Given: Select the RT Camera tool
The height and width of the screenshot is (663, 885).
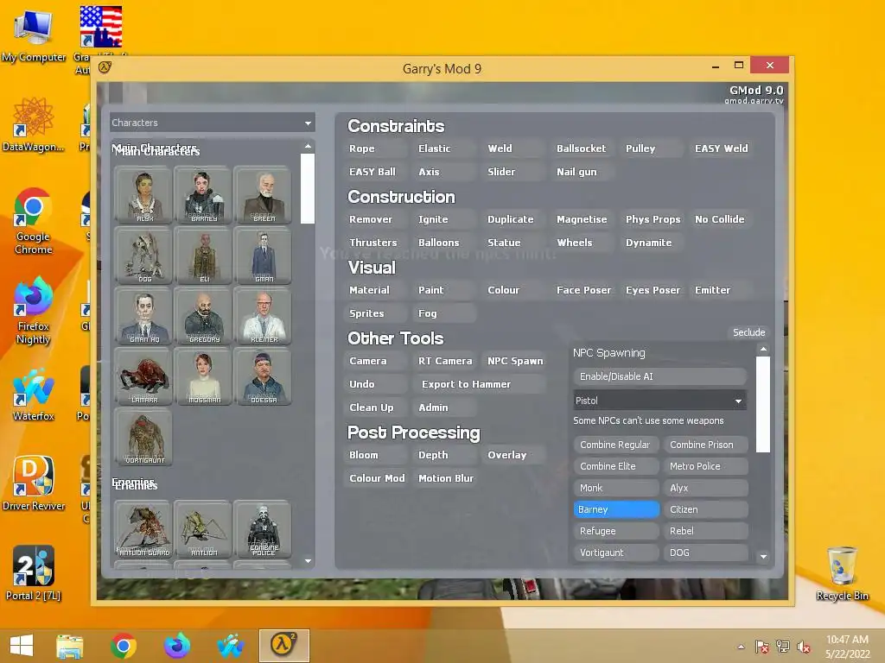Looking at the screenshot, I should [x=445, y=361].
